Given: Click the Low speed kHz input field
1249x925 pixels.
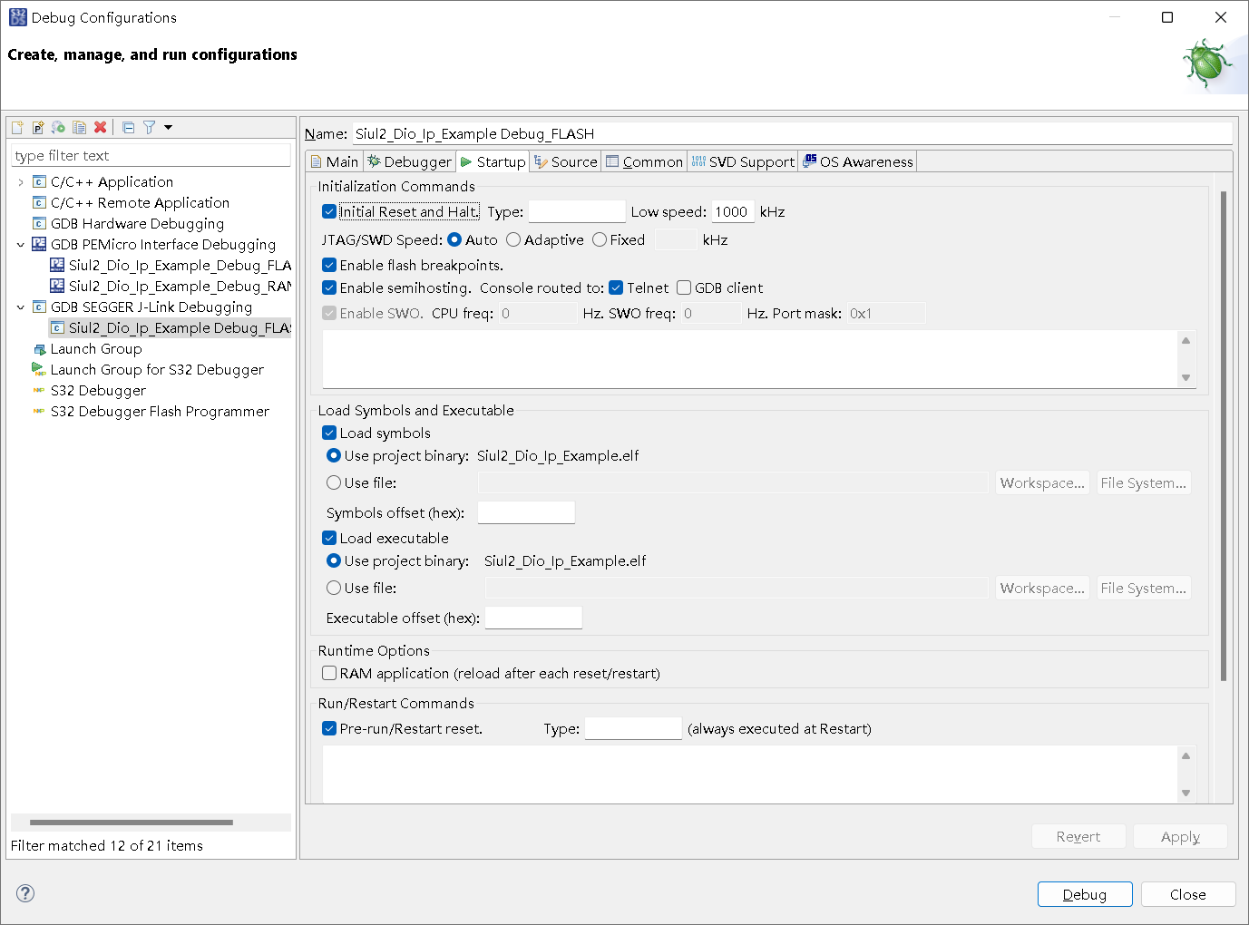Looking at the screenshot, I should click(x=732, y=212).
